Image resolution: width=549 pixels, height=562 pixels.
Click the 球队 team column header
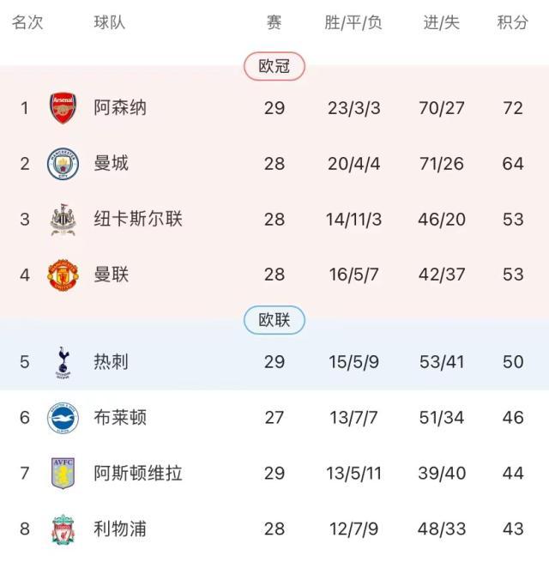pos(110,23)
